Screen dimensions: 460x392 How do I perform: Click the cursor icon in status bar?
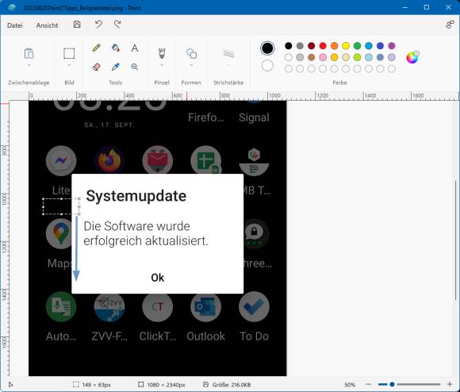tap(10, 384)
